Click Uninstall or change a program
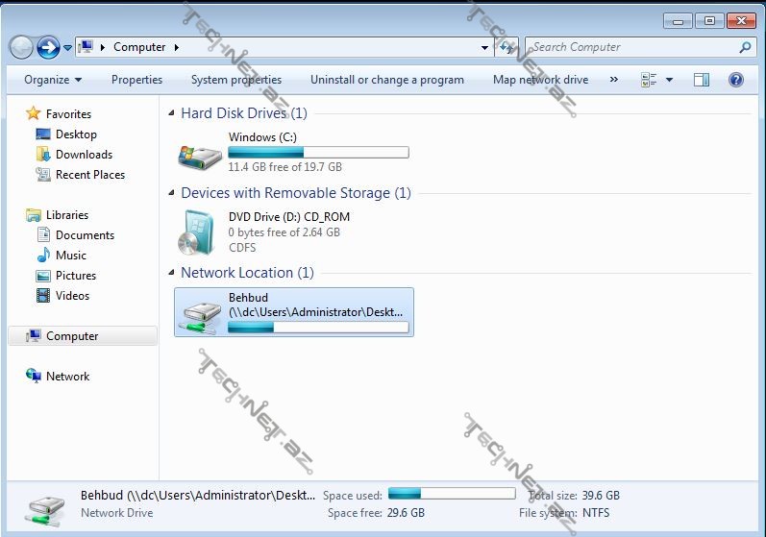The image size is (766, 537). pos(386,80)
